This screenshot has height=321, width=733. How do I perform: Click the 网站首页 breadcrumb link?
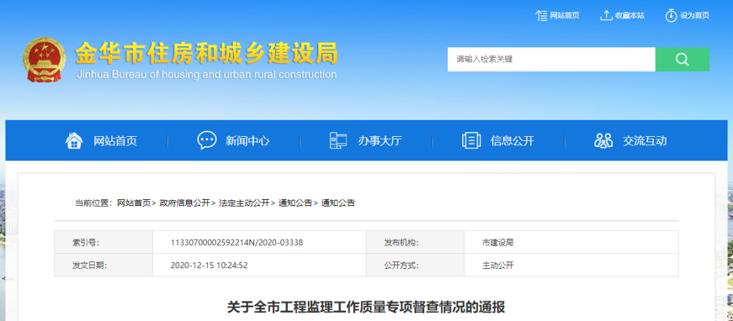coord(134,202)
